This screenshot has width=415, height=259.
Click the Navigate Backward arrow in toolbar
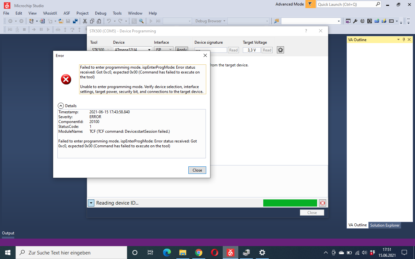point(10,21)
